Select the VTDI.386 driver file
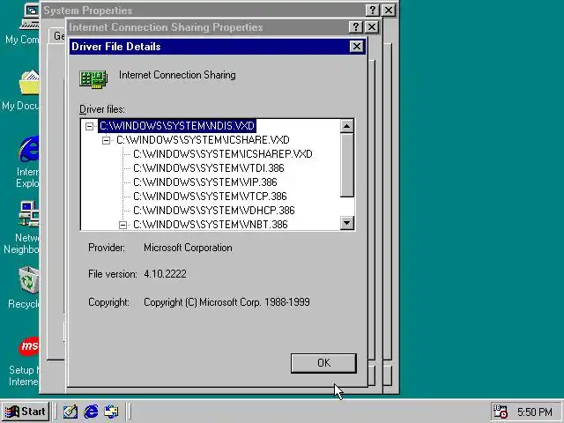 [x=209, y=168]
